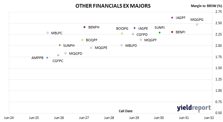Image resolution: width=223 pixels, height=122 pixels.
Task: Click the BOQPG yellow diamond marker
Action: coord(122,34)
